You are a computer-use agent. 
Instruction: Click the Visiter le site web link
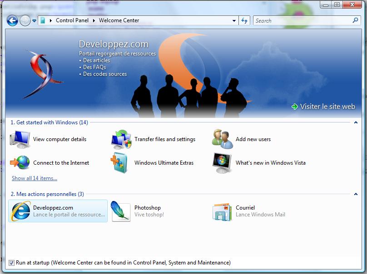coord(327,107)
